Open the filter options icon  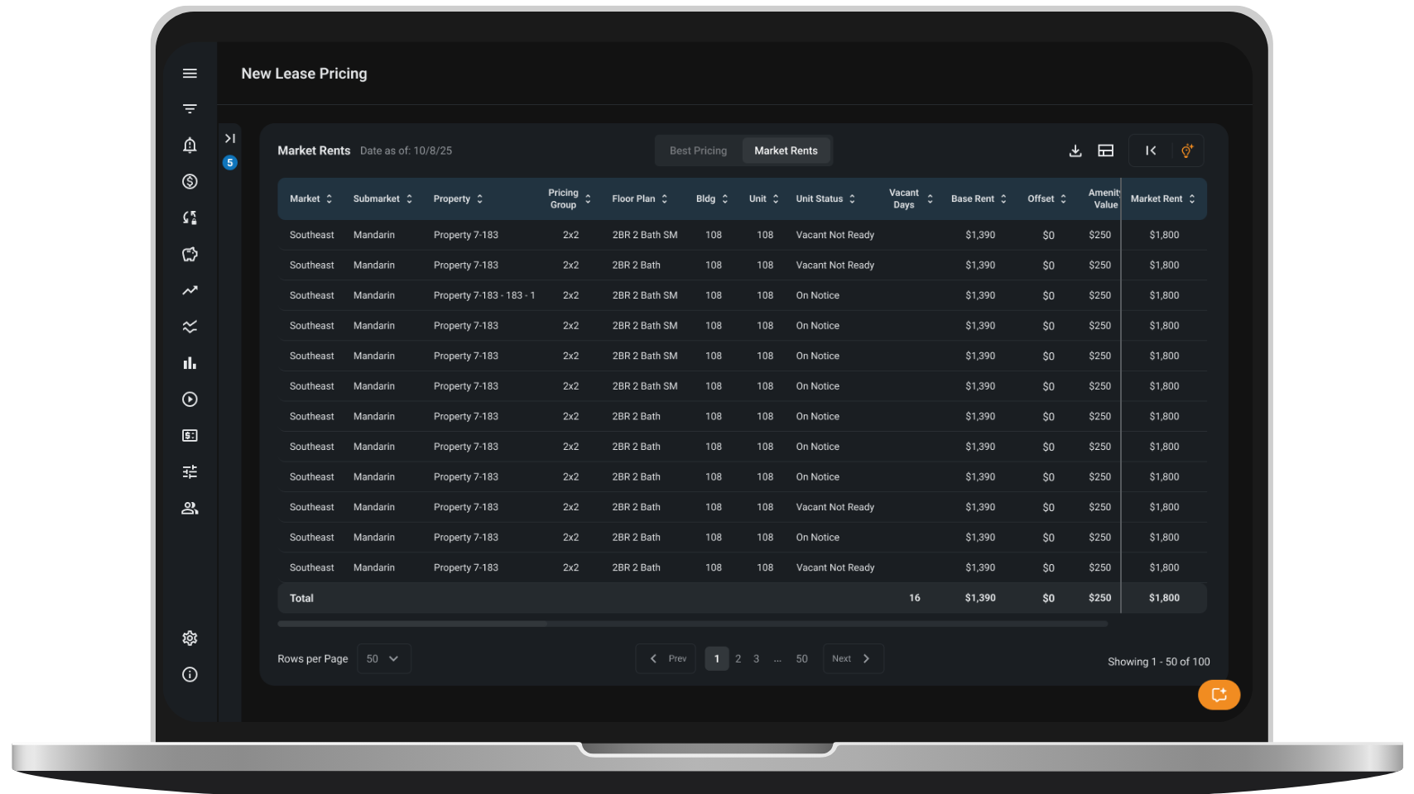point(190,108)
